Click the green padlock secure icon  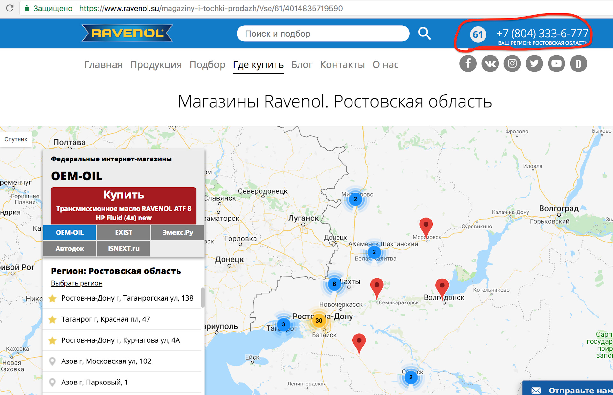tap(27, 8)
